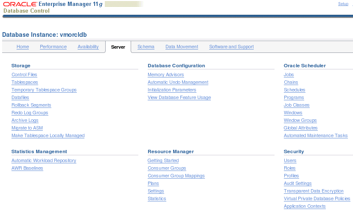
Task: Open the Windows scheduler link
Action: 293,113
